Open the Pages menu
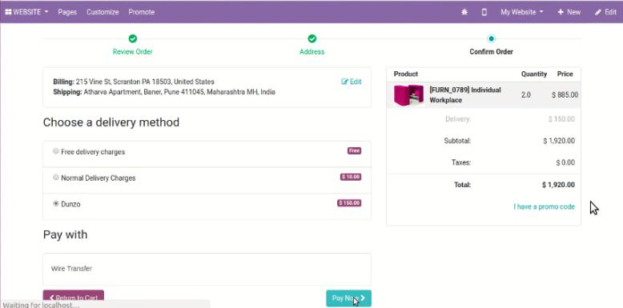The image size is (623, 308). pos(67,12)
